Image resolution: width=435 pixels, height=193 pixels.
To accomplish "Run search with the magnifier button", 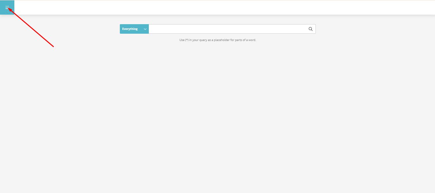I will pyautogui.click(x=311, y=29).
